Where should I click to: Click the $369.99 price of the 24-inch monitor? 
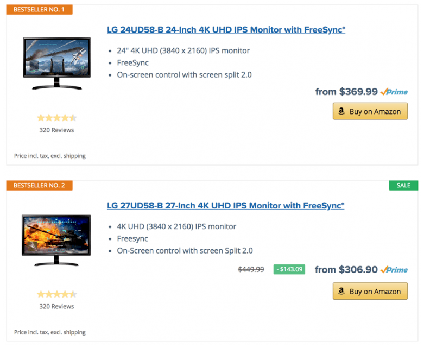358,92
